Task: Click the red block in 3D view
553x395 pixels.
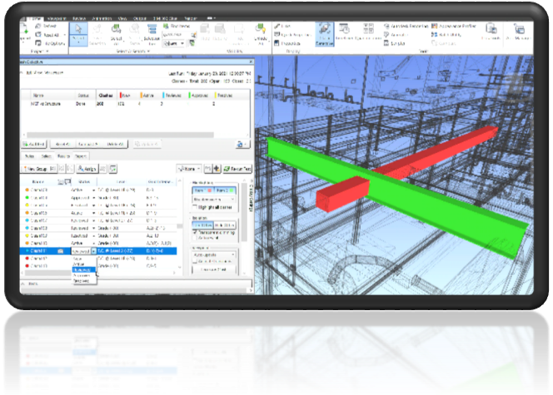Action: pyautogui.click(x=342, y=193)
